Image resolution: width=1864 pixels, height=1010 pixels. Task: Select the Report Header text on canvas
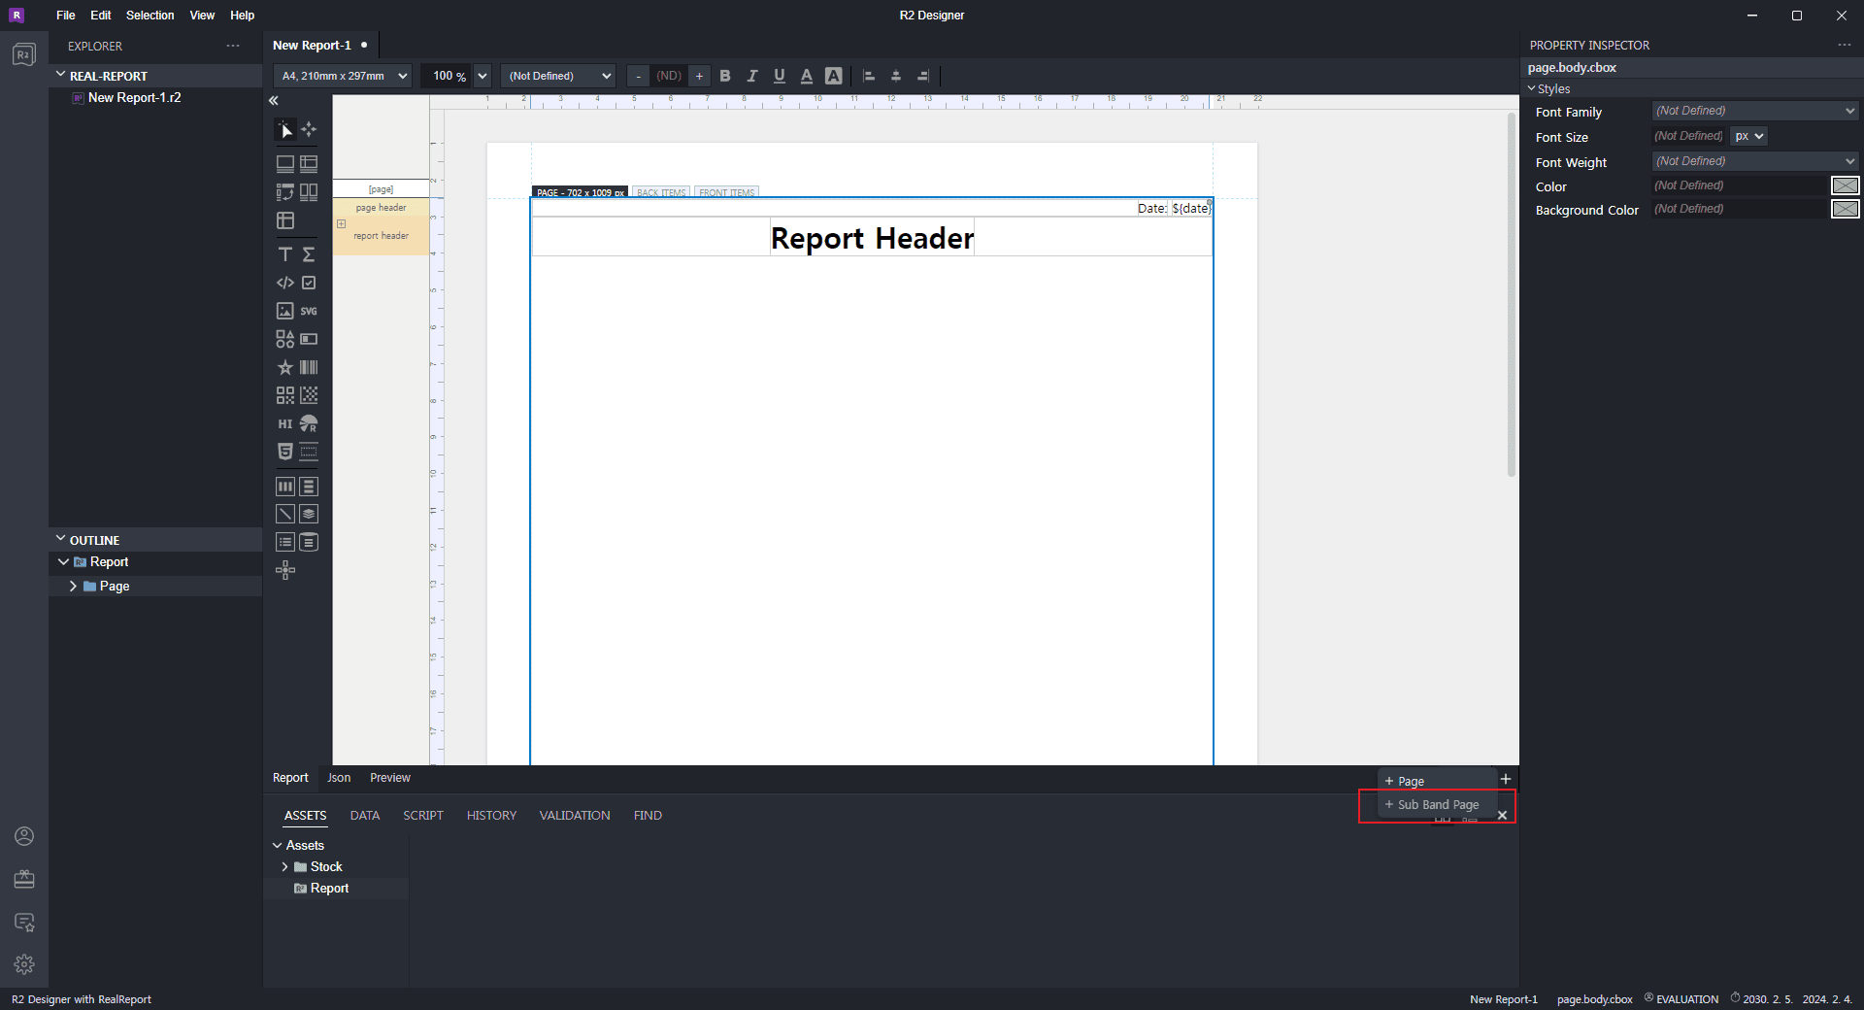872,238
